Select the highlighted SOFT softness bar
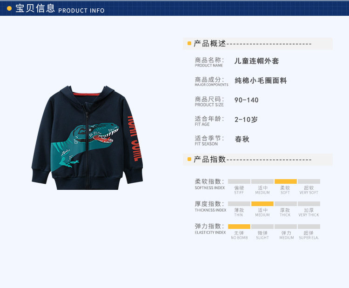The image size is (349, 288). (286, 181)
